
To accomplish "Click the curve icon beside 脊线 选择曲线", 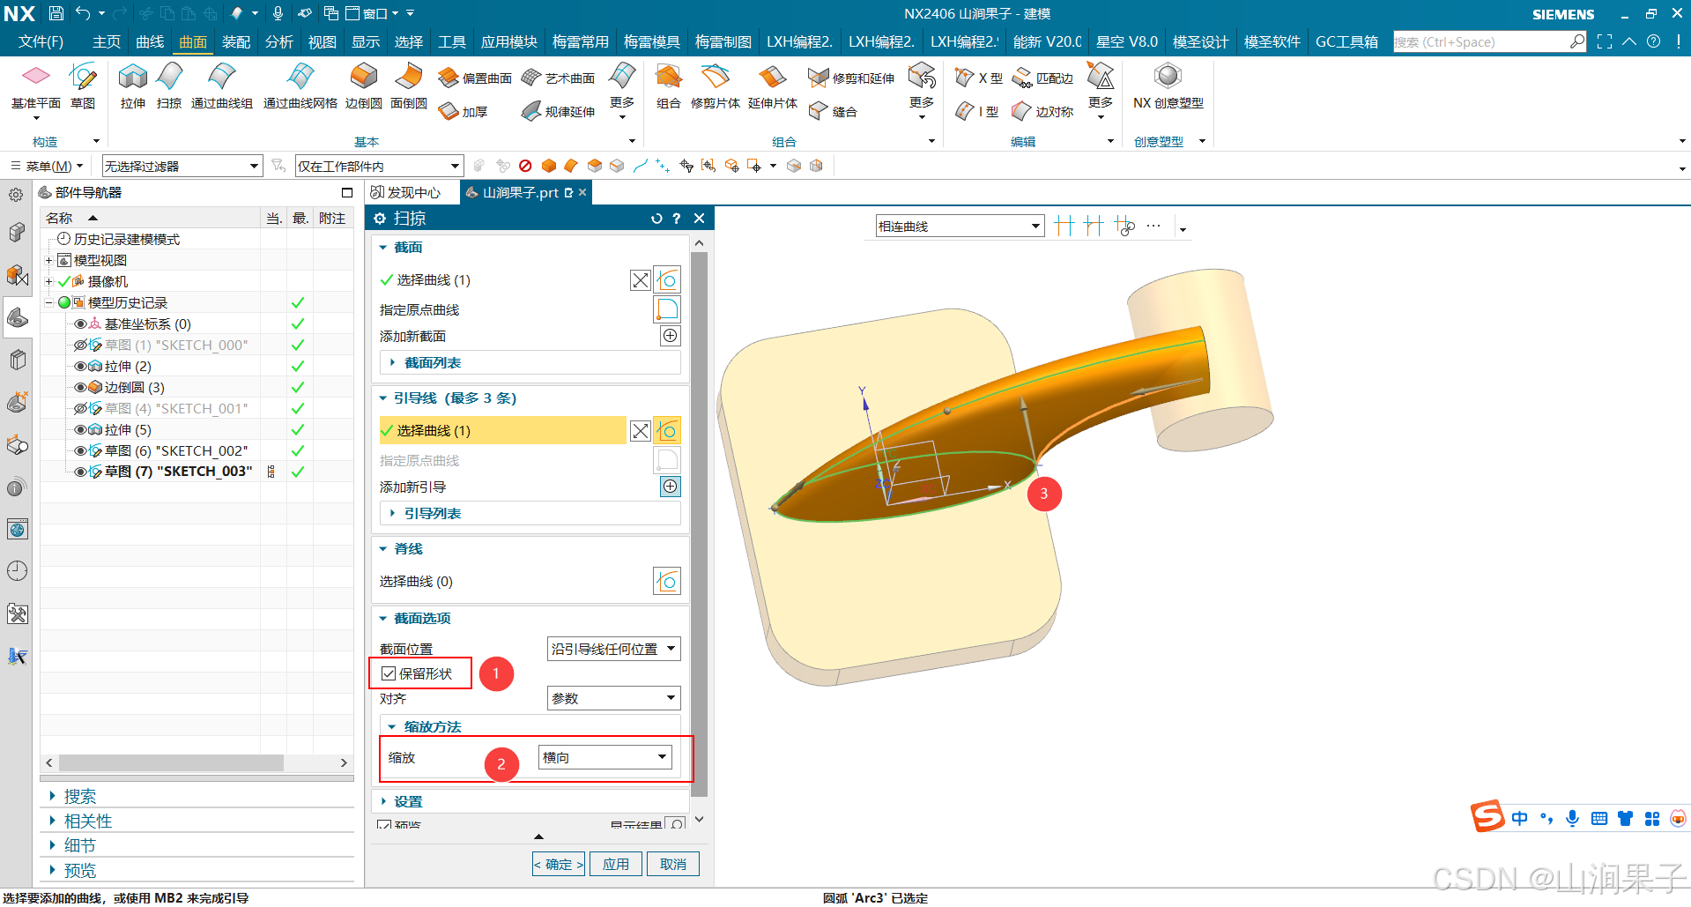I will (667, 581).
